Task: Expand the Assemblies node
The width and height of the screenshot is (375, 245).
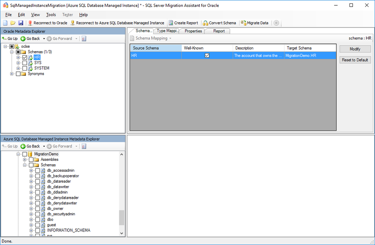Action: (25, 159)
